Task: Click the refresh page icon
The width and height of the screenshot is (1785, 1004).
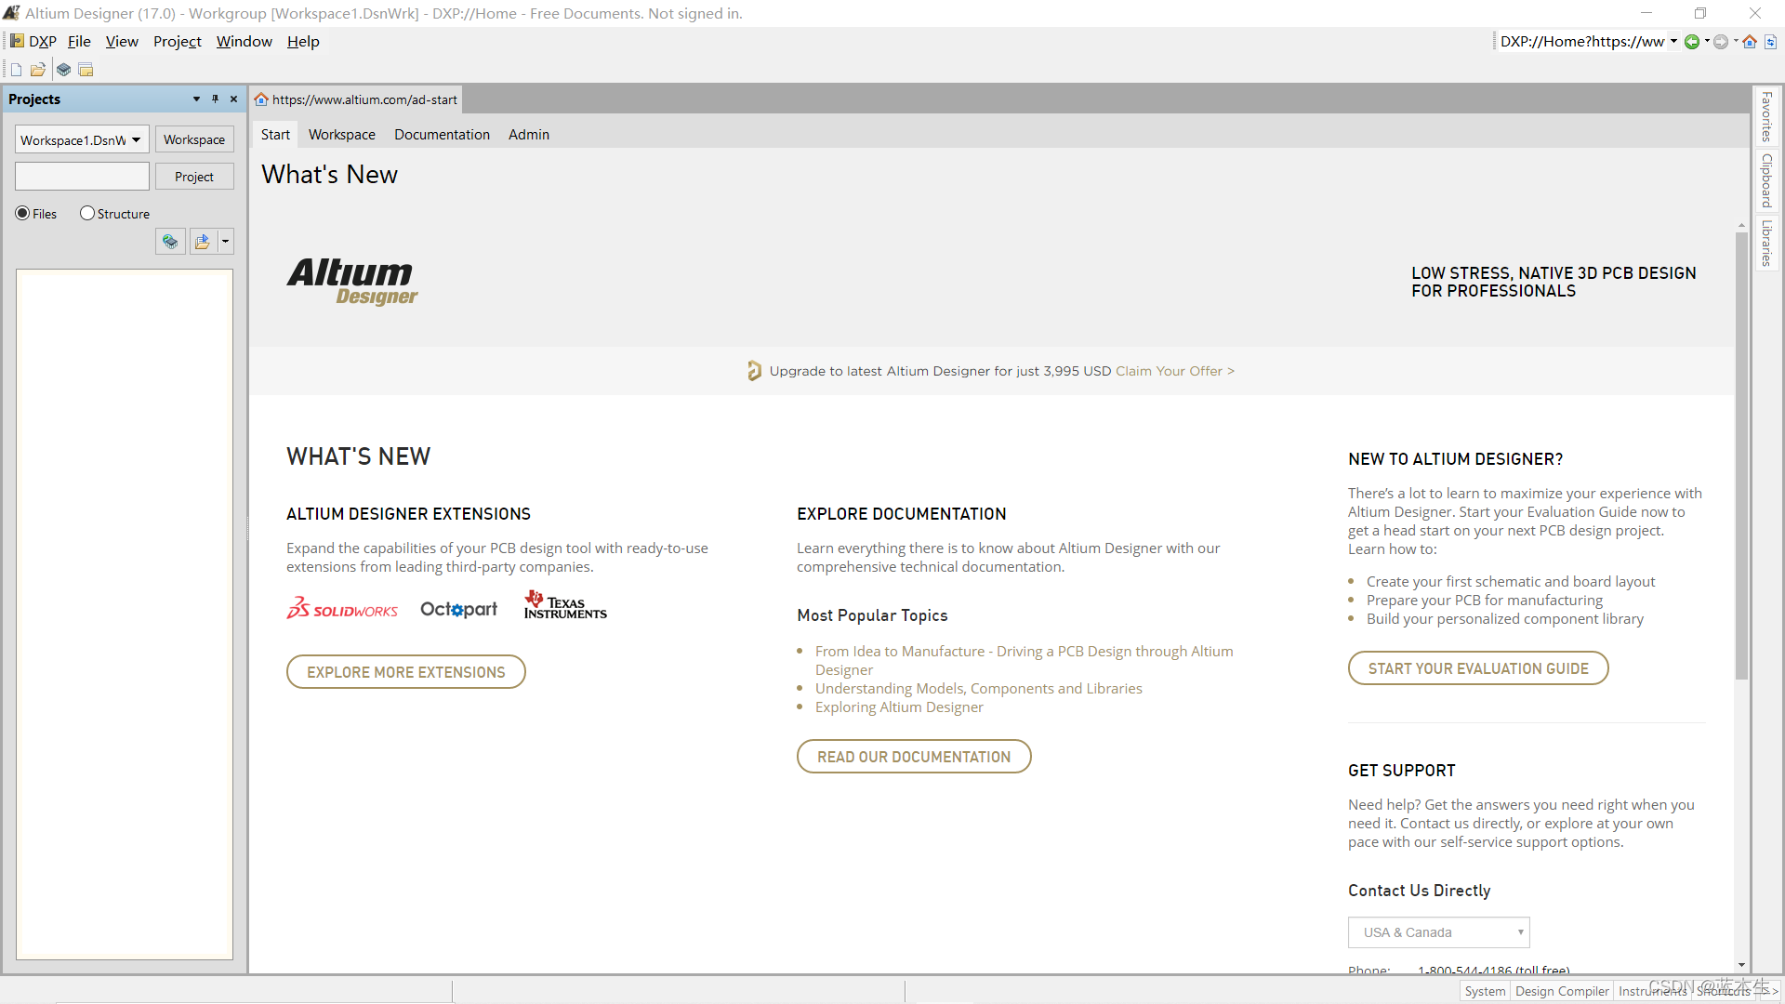Action: pos(1770,42)
